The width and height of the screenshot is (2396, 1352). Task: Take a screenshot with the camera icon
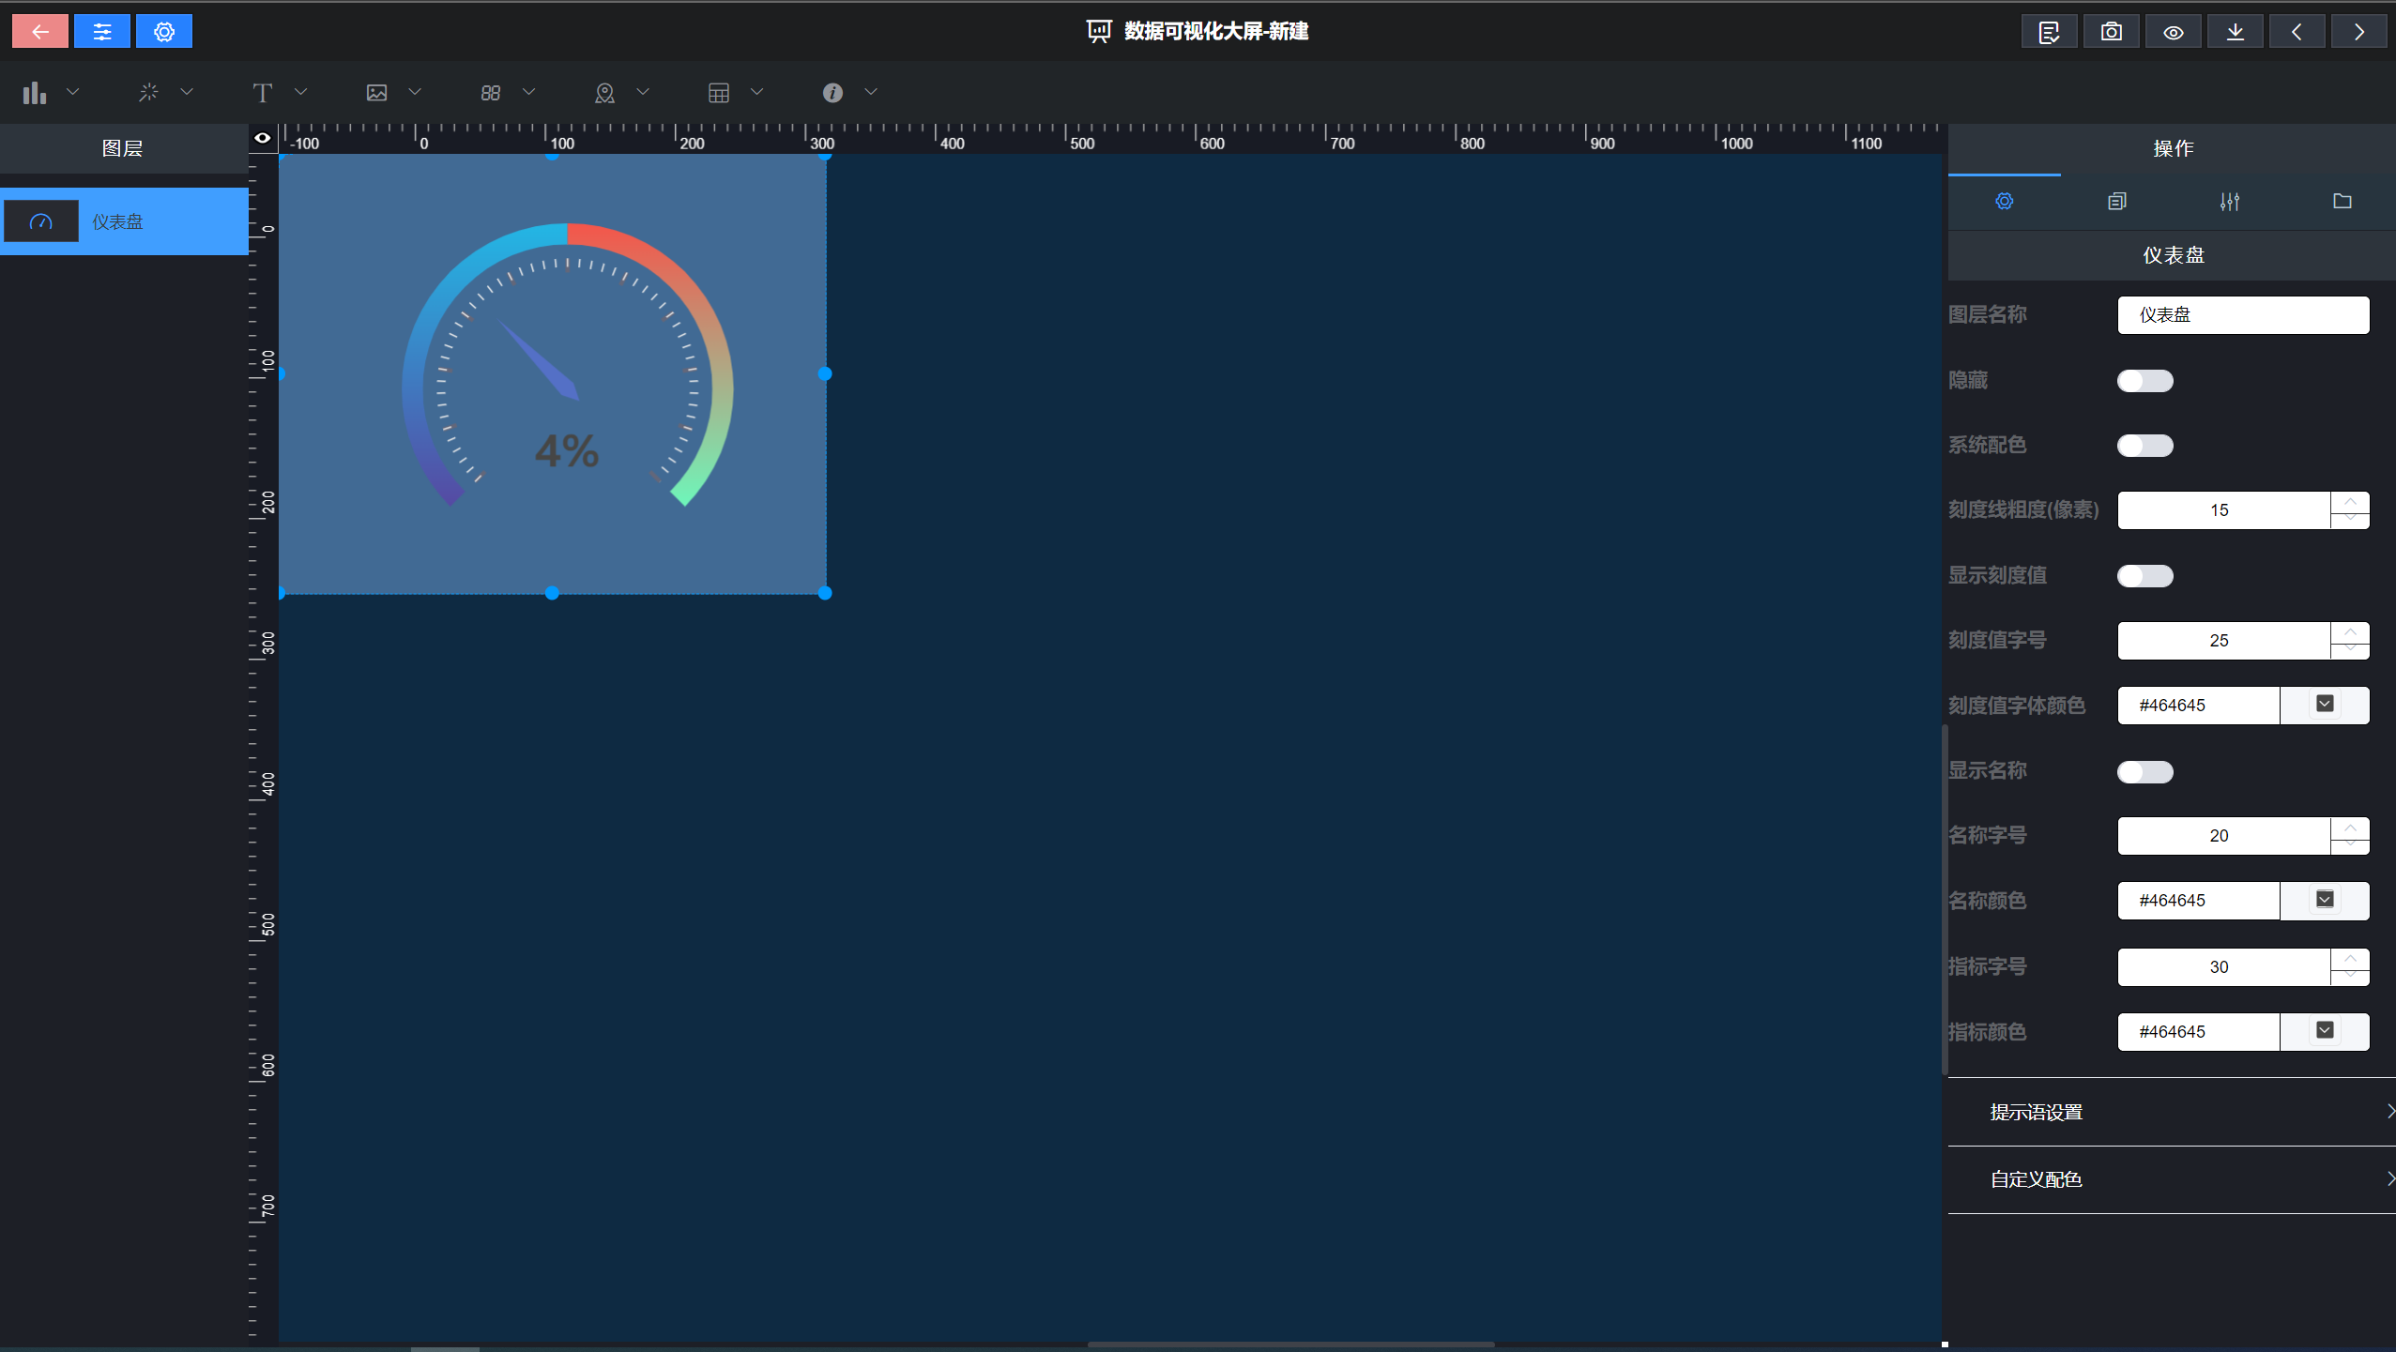click(2112, 31)
